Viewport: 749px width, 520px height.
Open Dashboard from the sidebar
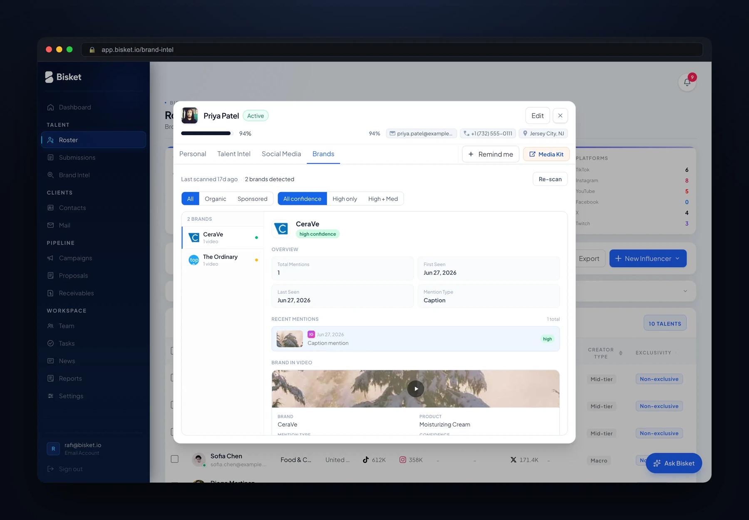pos(93,107)
